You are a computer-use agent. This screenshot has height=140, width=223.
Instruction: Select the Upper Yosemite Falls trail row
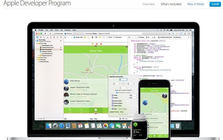86,89
